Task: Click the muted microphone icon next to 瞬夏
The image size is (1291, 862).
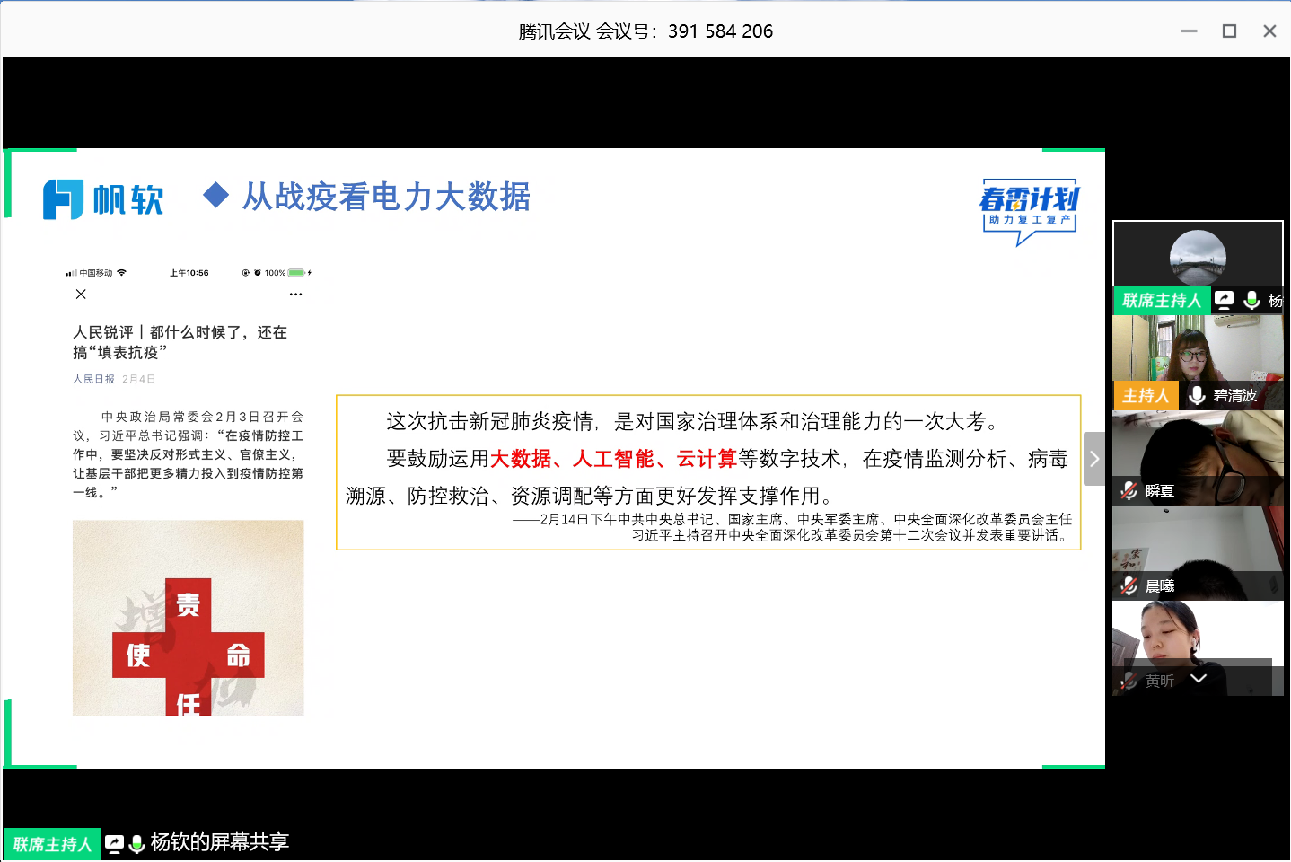Action: tap(1129, 490)
